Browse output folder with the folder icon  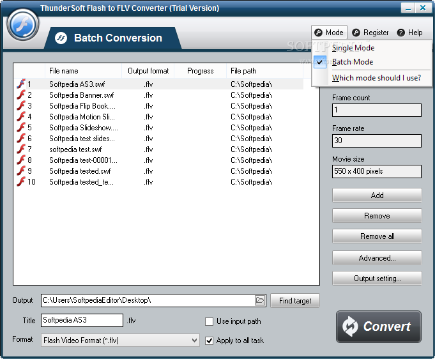[260, 300]
